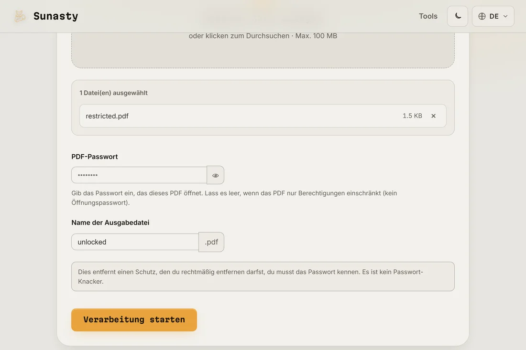Click the Passwort-Knacker disclaimer notice

pos(263,276)
